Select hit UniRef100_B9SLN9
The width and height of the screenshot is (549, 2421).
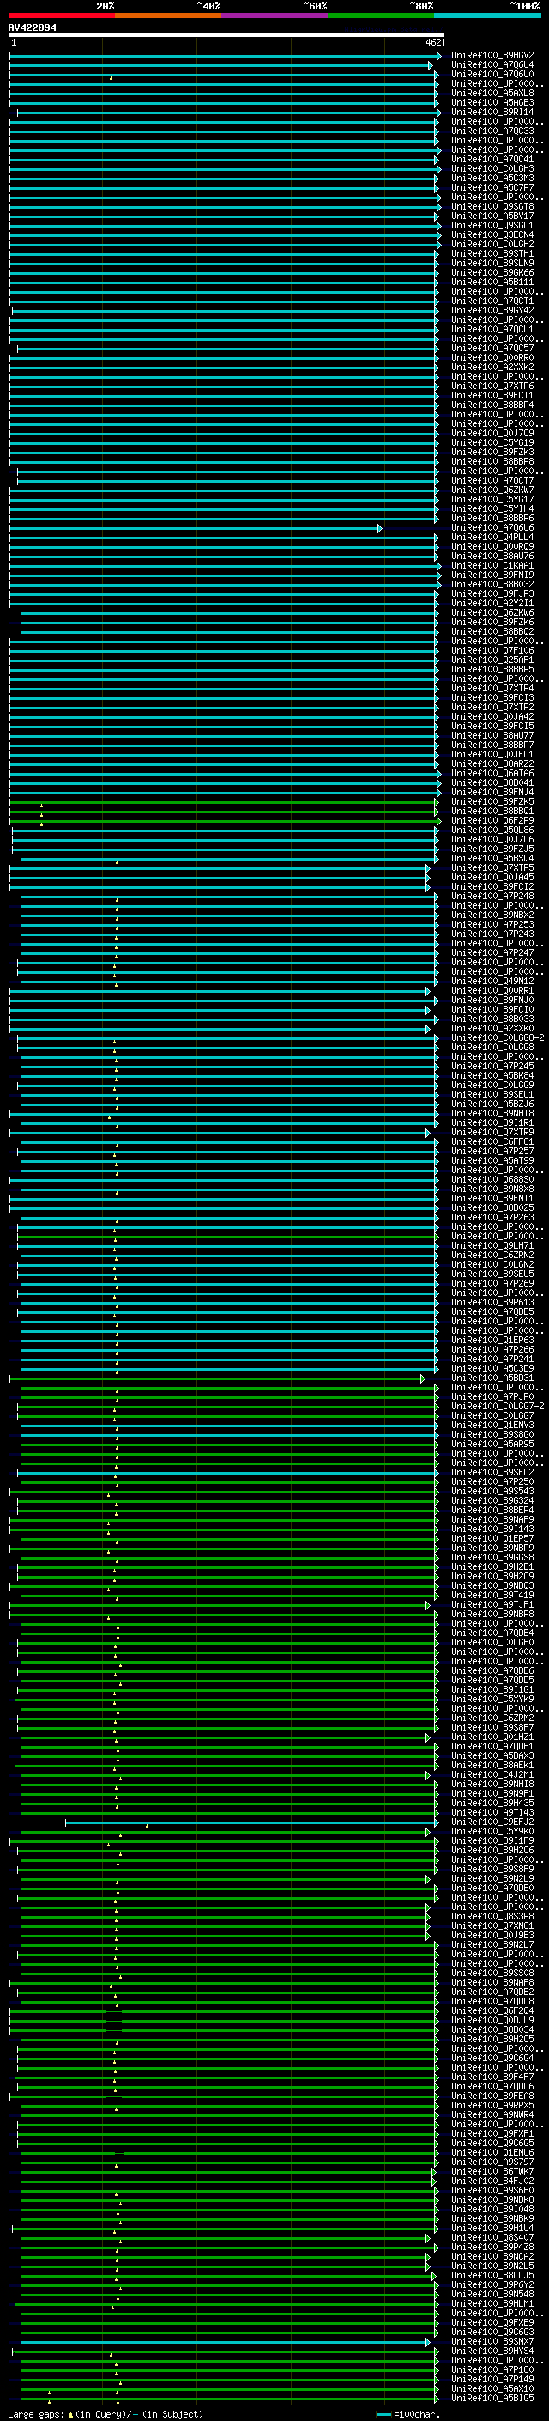coord(492,263)
